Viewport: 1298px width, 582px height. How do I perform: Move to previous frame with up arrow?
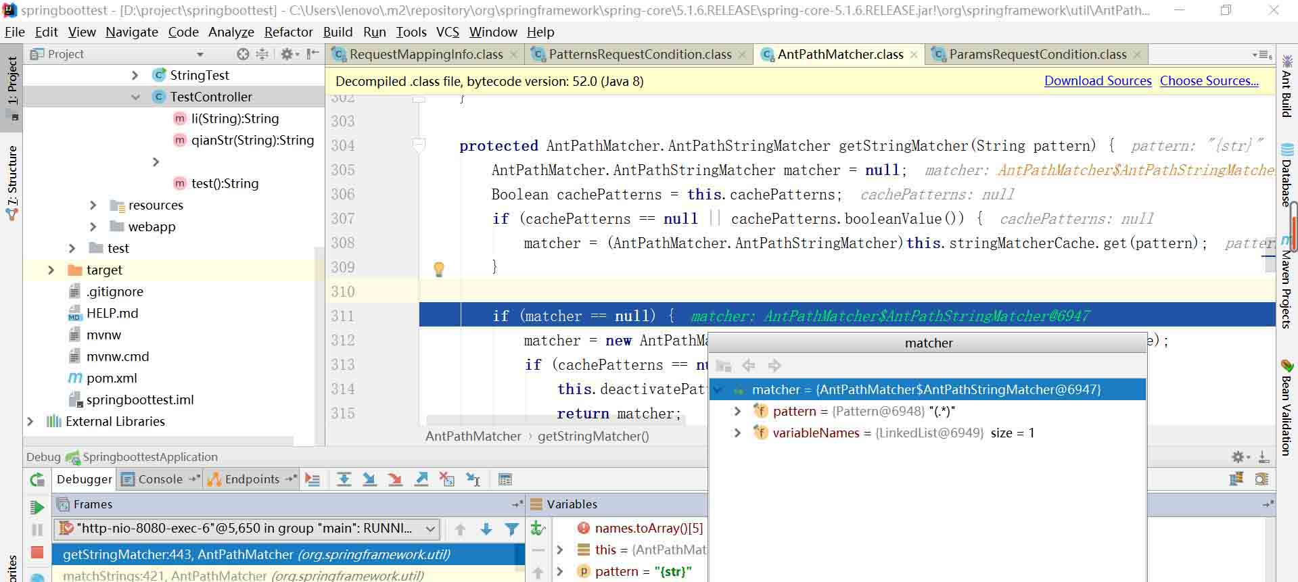[460, 529]
